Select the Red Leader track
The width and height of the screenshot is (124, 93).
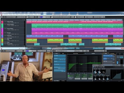(10, 38)
